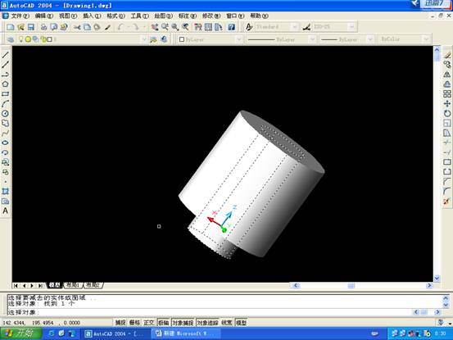Viewport: 453px width, 340px height.
Task: Select the Line drawing tool
Action: (5, 55)
